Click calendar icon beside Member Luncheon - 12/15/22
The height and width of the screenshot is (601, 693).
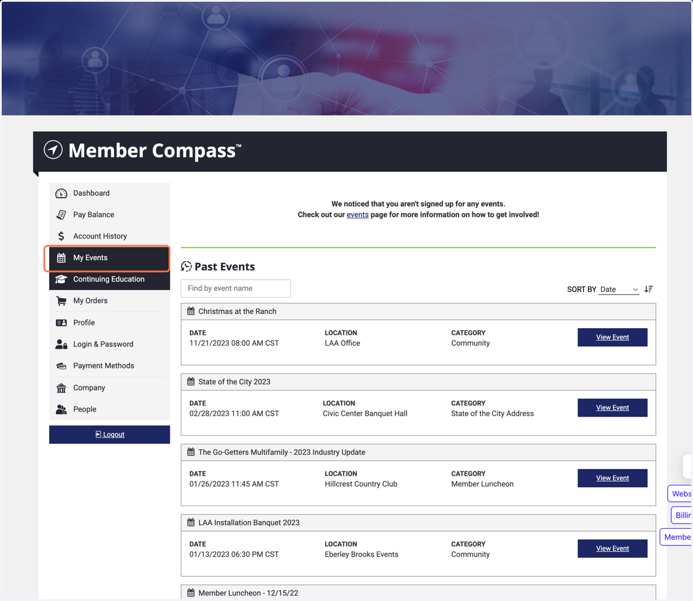tap(191, 593)
